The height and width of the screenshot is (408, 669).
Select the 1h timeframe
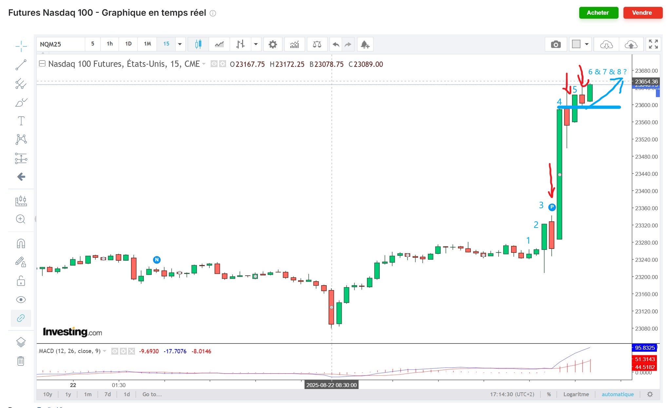(x=110, y=44)
